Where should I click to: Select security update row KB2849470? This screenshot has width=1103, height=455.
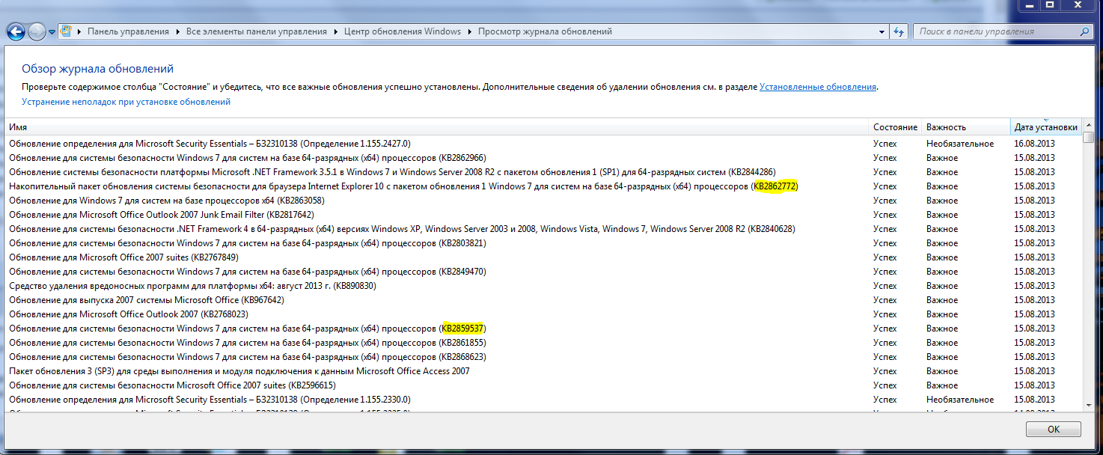(x=544, y=272)
